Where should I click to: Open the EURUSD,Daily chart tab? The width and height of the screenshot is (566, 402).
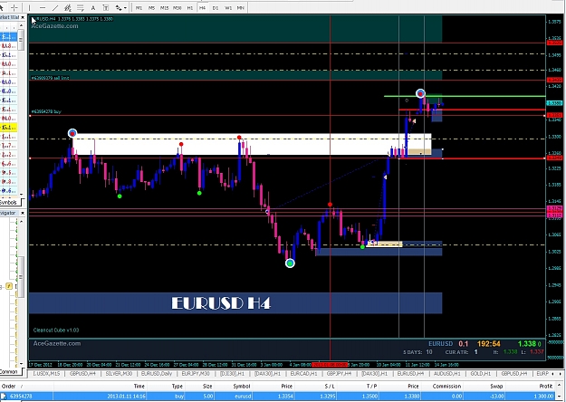[x=157, y=374]
